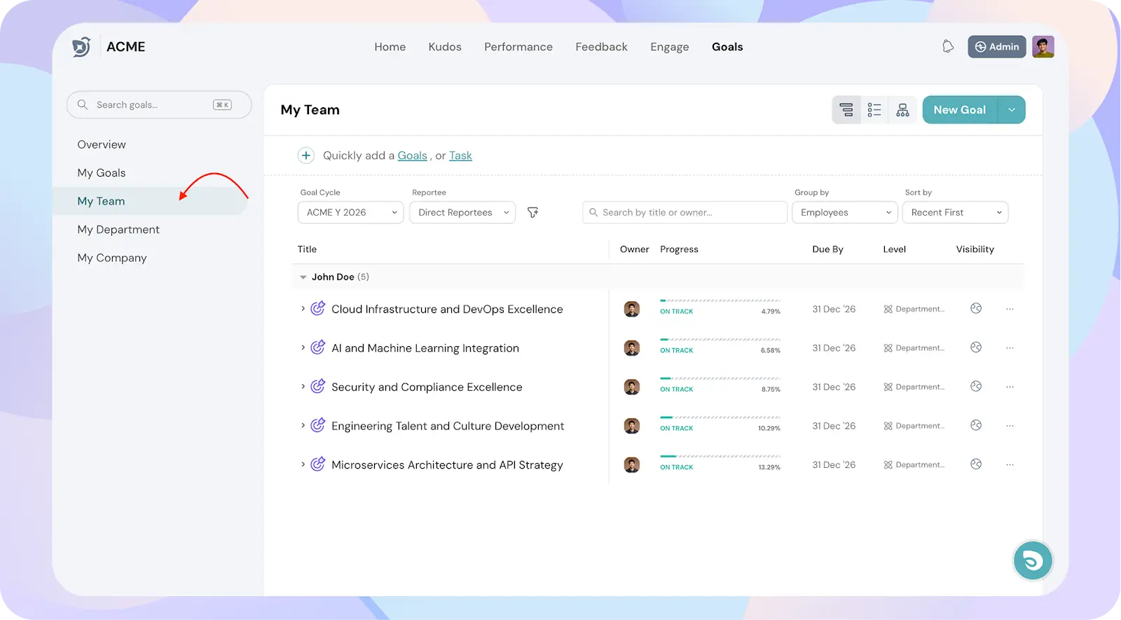
Task: Open more options for Cloud Infrastructure goal
Action: point(1010,309)
